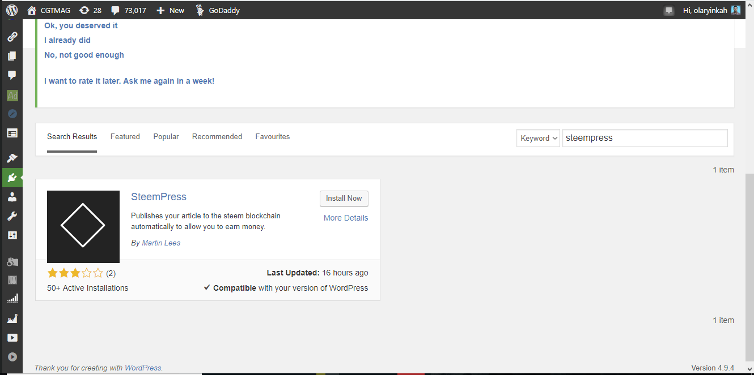Open the New content menu
Screen dimensions: 754x375
[170, 10]
